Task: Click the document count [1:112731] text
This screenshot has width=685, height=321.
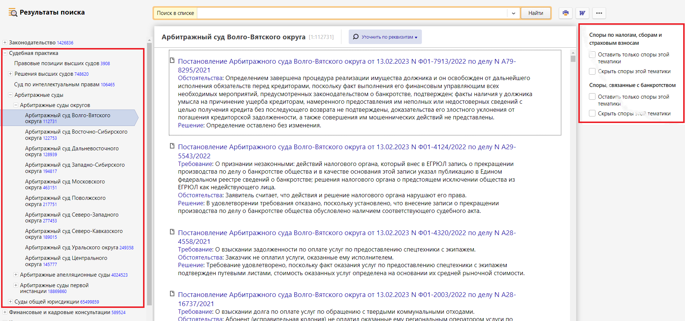Action: (x=321, y=37)
